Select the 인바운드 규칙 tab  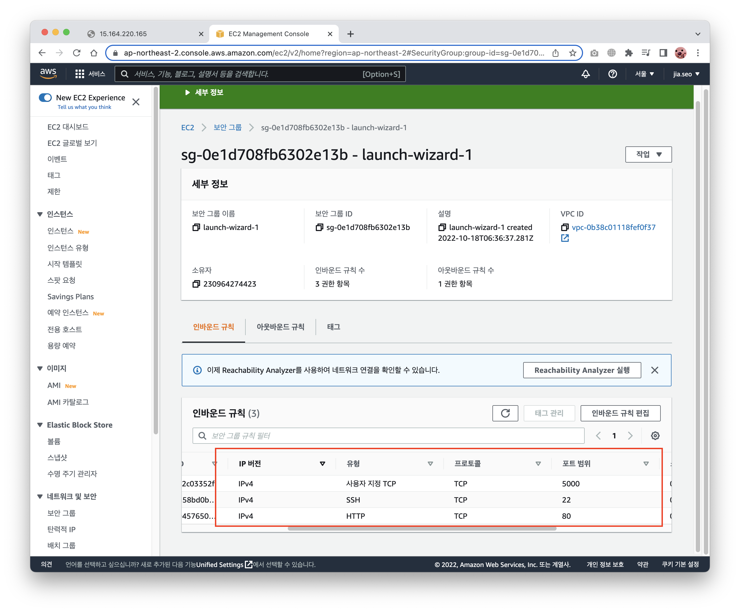pyautogui.click(x=214, y=326)
